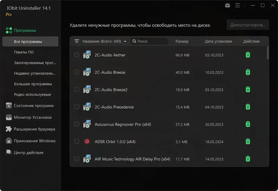Check the 2C-Audio Breeze checkbox
The height and width of the screenshot is (191, 278).
click(x=77, y=72)
